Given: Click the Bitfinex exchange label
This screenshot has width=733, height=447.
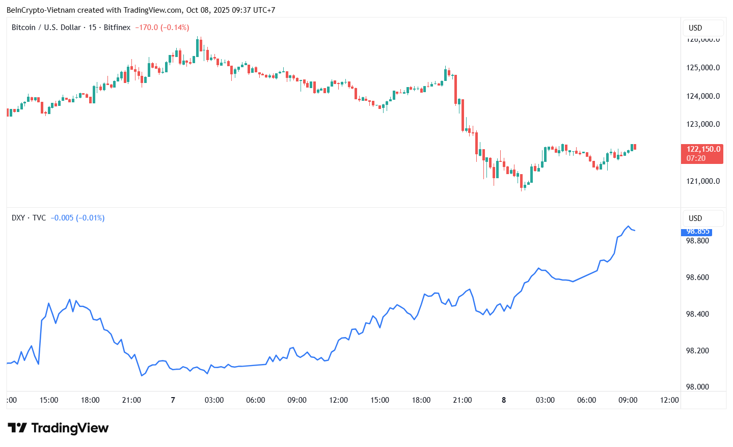Looking at the screenshot, I should coord(117,27).
